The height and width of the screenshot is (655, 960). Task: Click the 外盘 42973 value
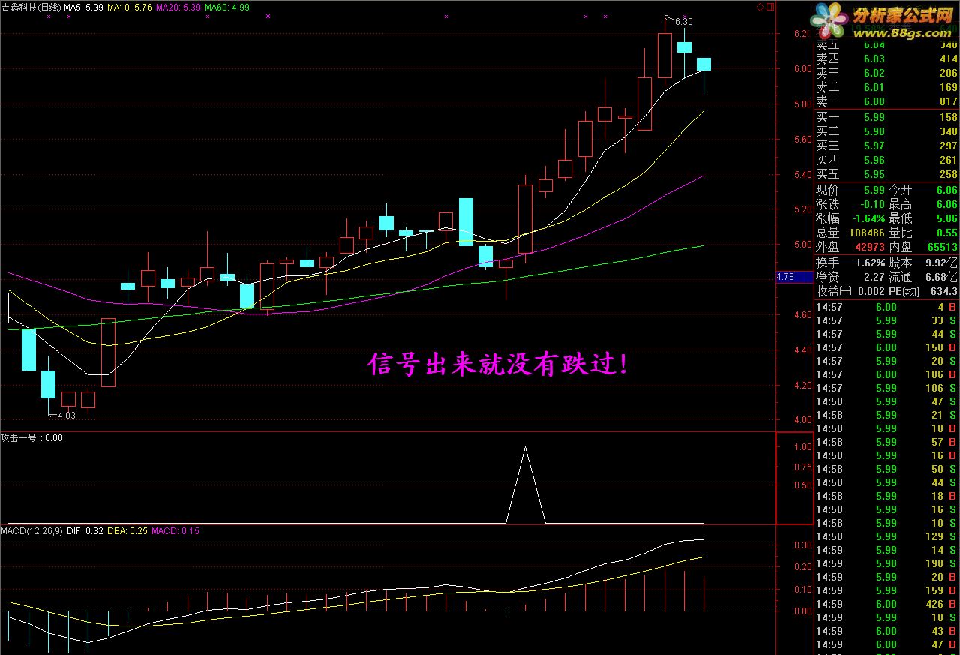click(x=870, y=247)
